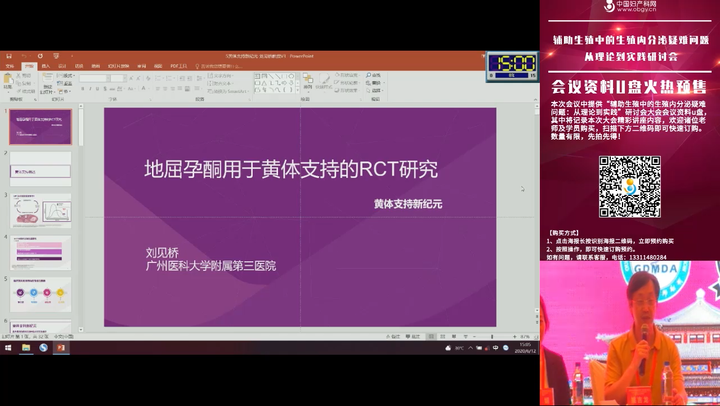Toggle Underline text formatting
The image size is (720, 406).
97,89
